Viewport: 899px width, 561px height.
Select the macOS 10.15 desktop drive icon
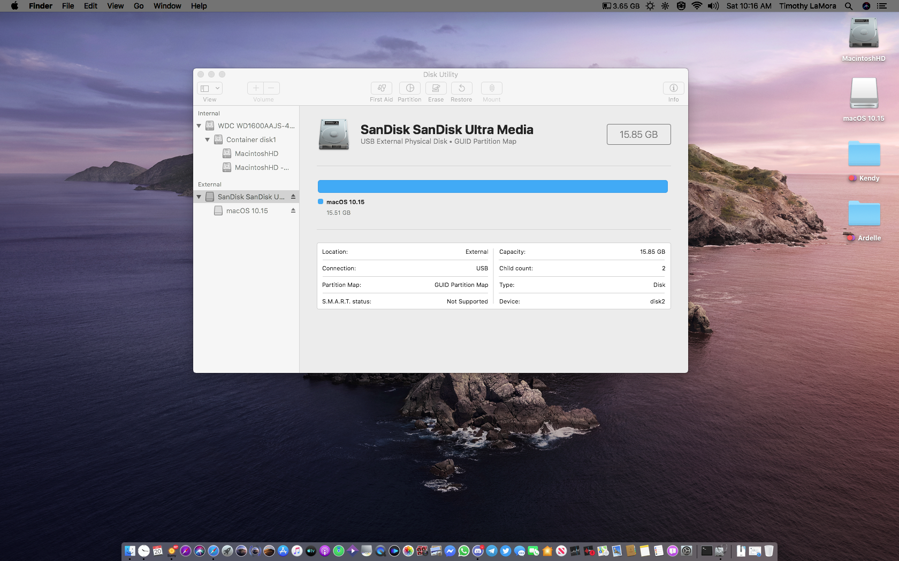(864, 93)
